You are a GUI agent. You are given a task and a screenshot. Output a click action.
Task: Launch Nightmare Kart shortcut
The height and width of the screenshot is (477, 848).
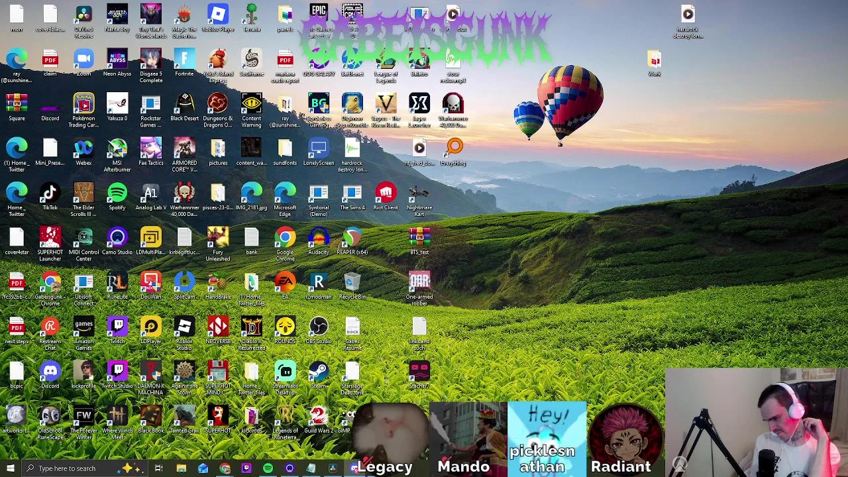(x=419, y=199)
